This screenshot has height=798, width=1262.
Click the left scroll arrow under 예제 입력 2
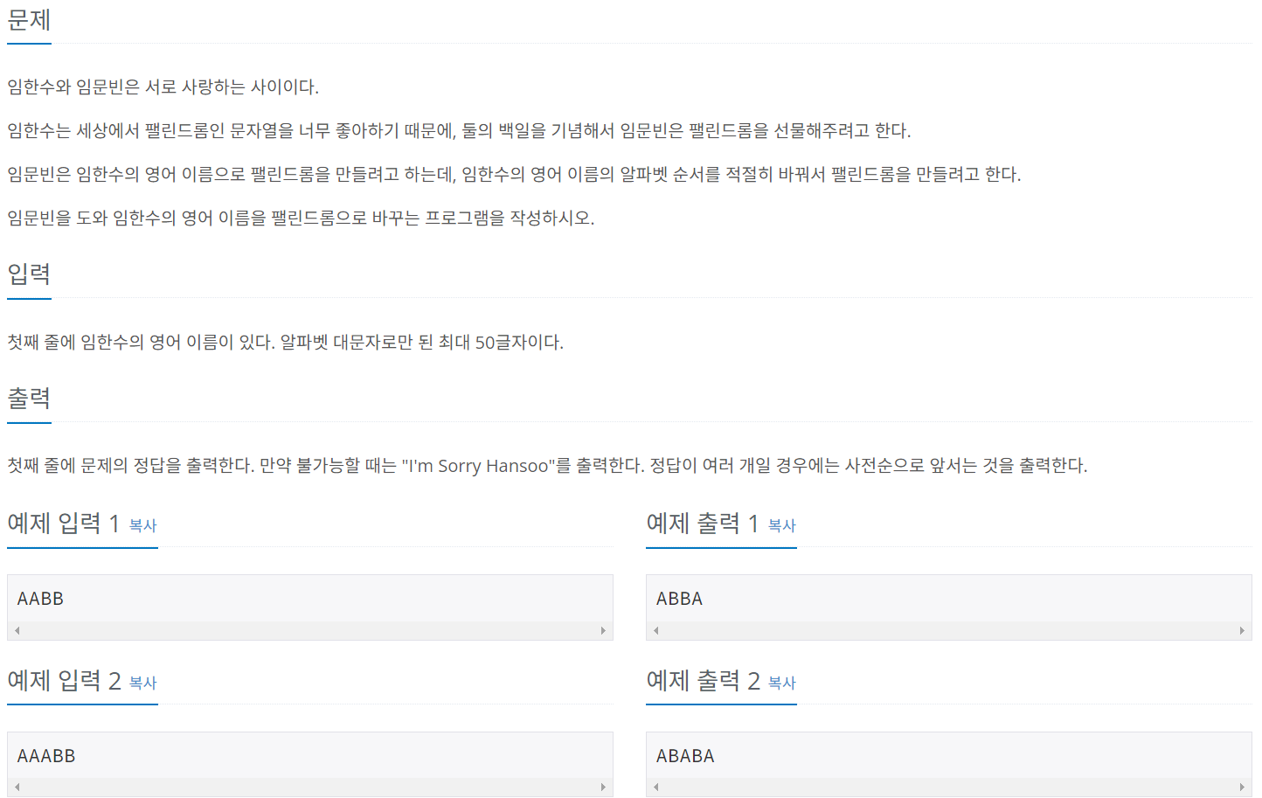(16, 786)
